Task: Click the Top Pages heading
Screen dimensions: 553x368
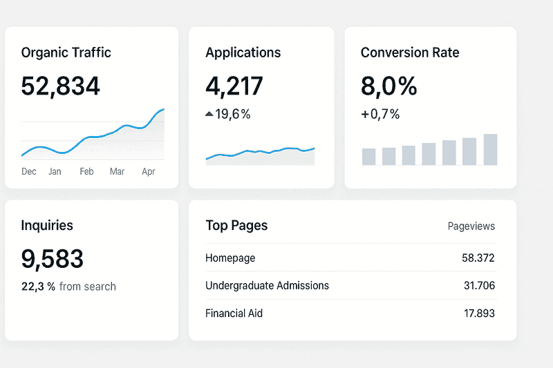Action: click(236, 226)
